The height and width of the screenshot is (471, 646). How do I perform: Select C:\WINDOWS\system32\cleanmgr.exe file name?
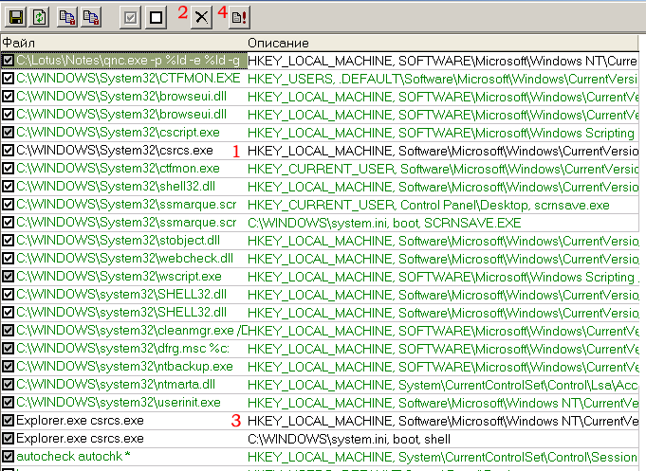[x=132, y=330]
